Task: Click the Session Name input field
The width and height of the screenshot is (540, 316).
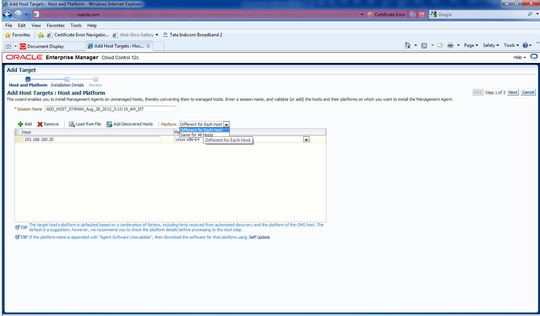Action: tap(110, 109)
